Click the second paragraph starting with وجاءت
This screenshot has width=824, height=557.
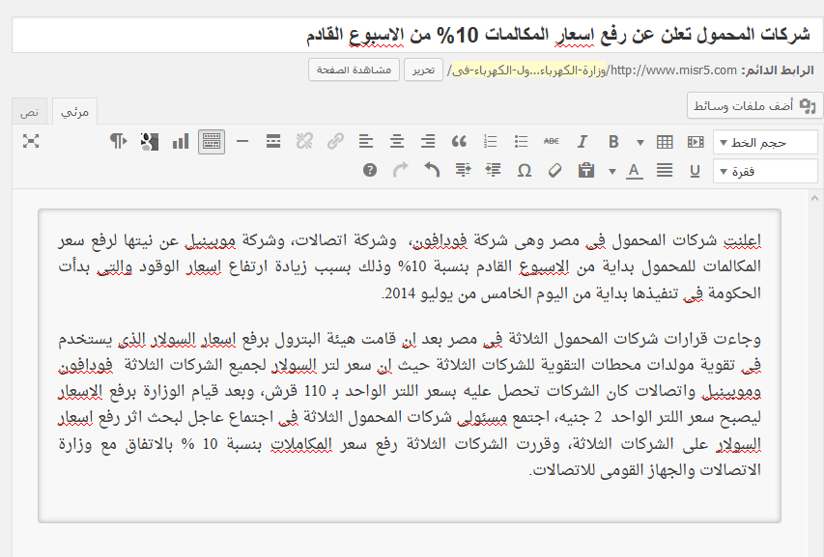click(410, 404)
